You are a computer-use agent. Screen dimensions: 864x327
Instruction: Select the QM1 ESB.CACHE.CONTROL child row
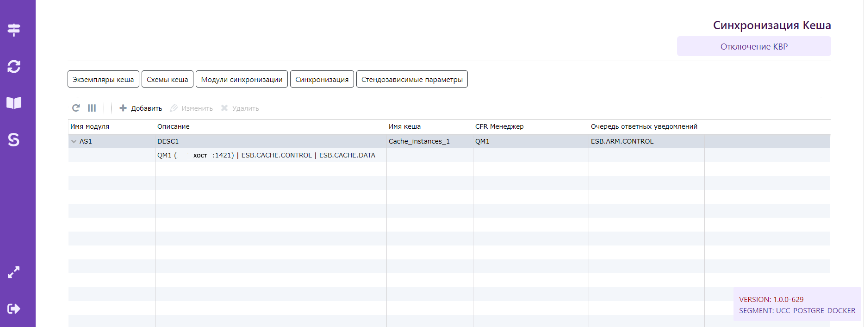(x=266, y=155)
